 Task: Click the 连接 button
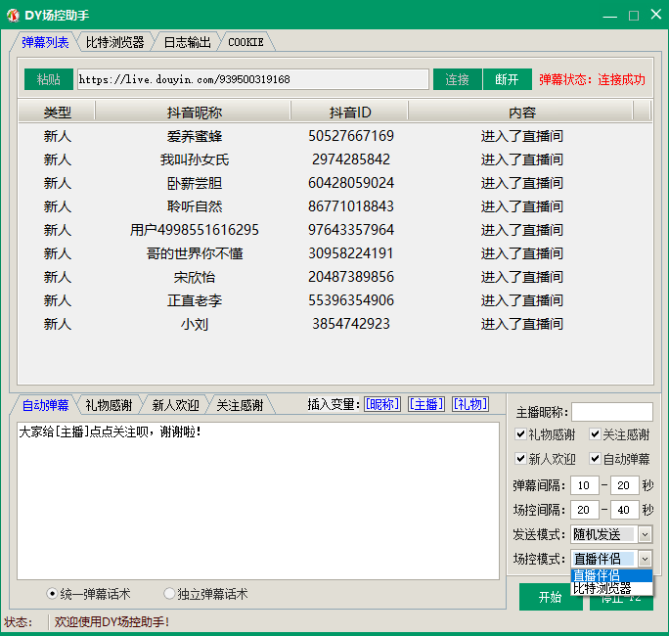click(458, 79)
